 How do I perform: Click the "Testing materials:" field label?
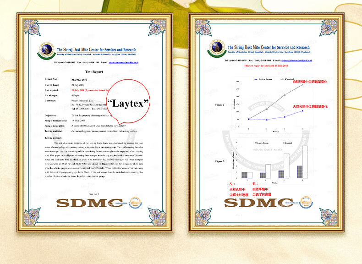click(54, 131)
